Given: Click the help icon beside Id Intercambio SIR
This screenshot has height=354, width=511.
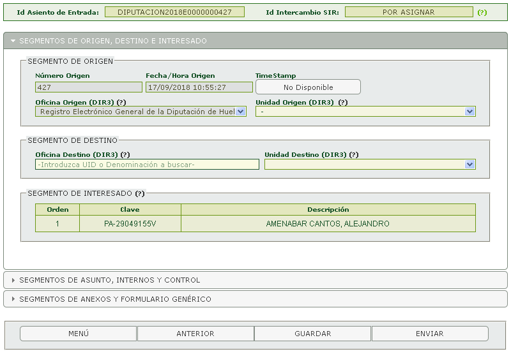Looking at the screenshot, I should point(482,12).
